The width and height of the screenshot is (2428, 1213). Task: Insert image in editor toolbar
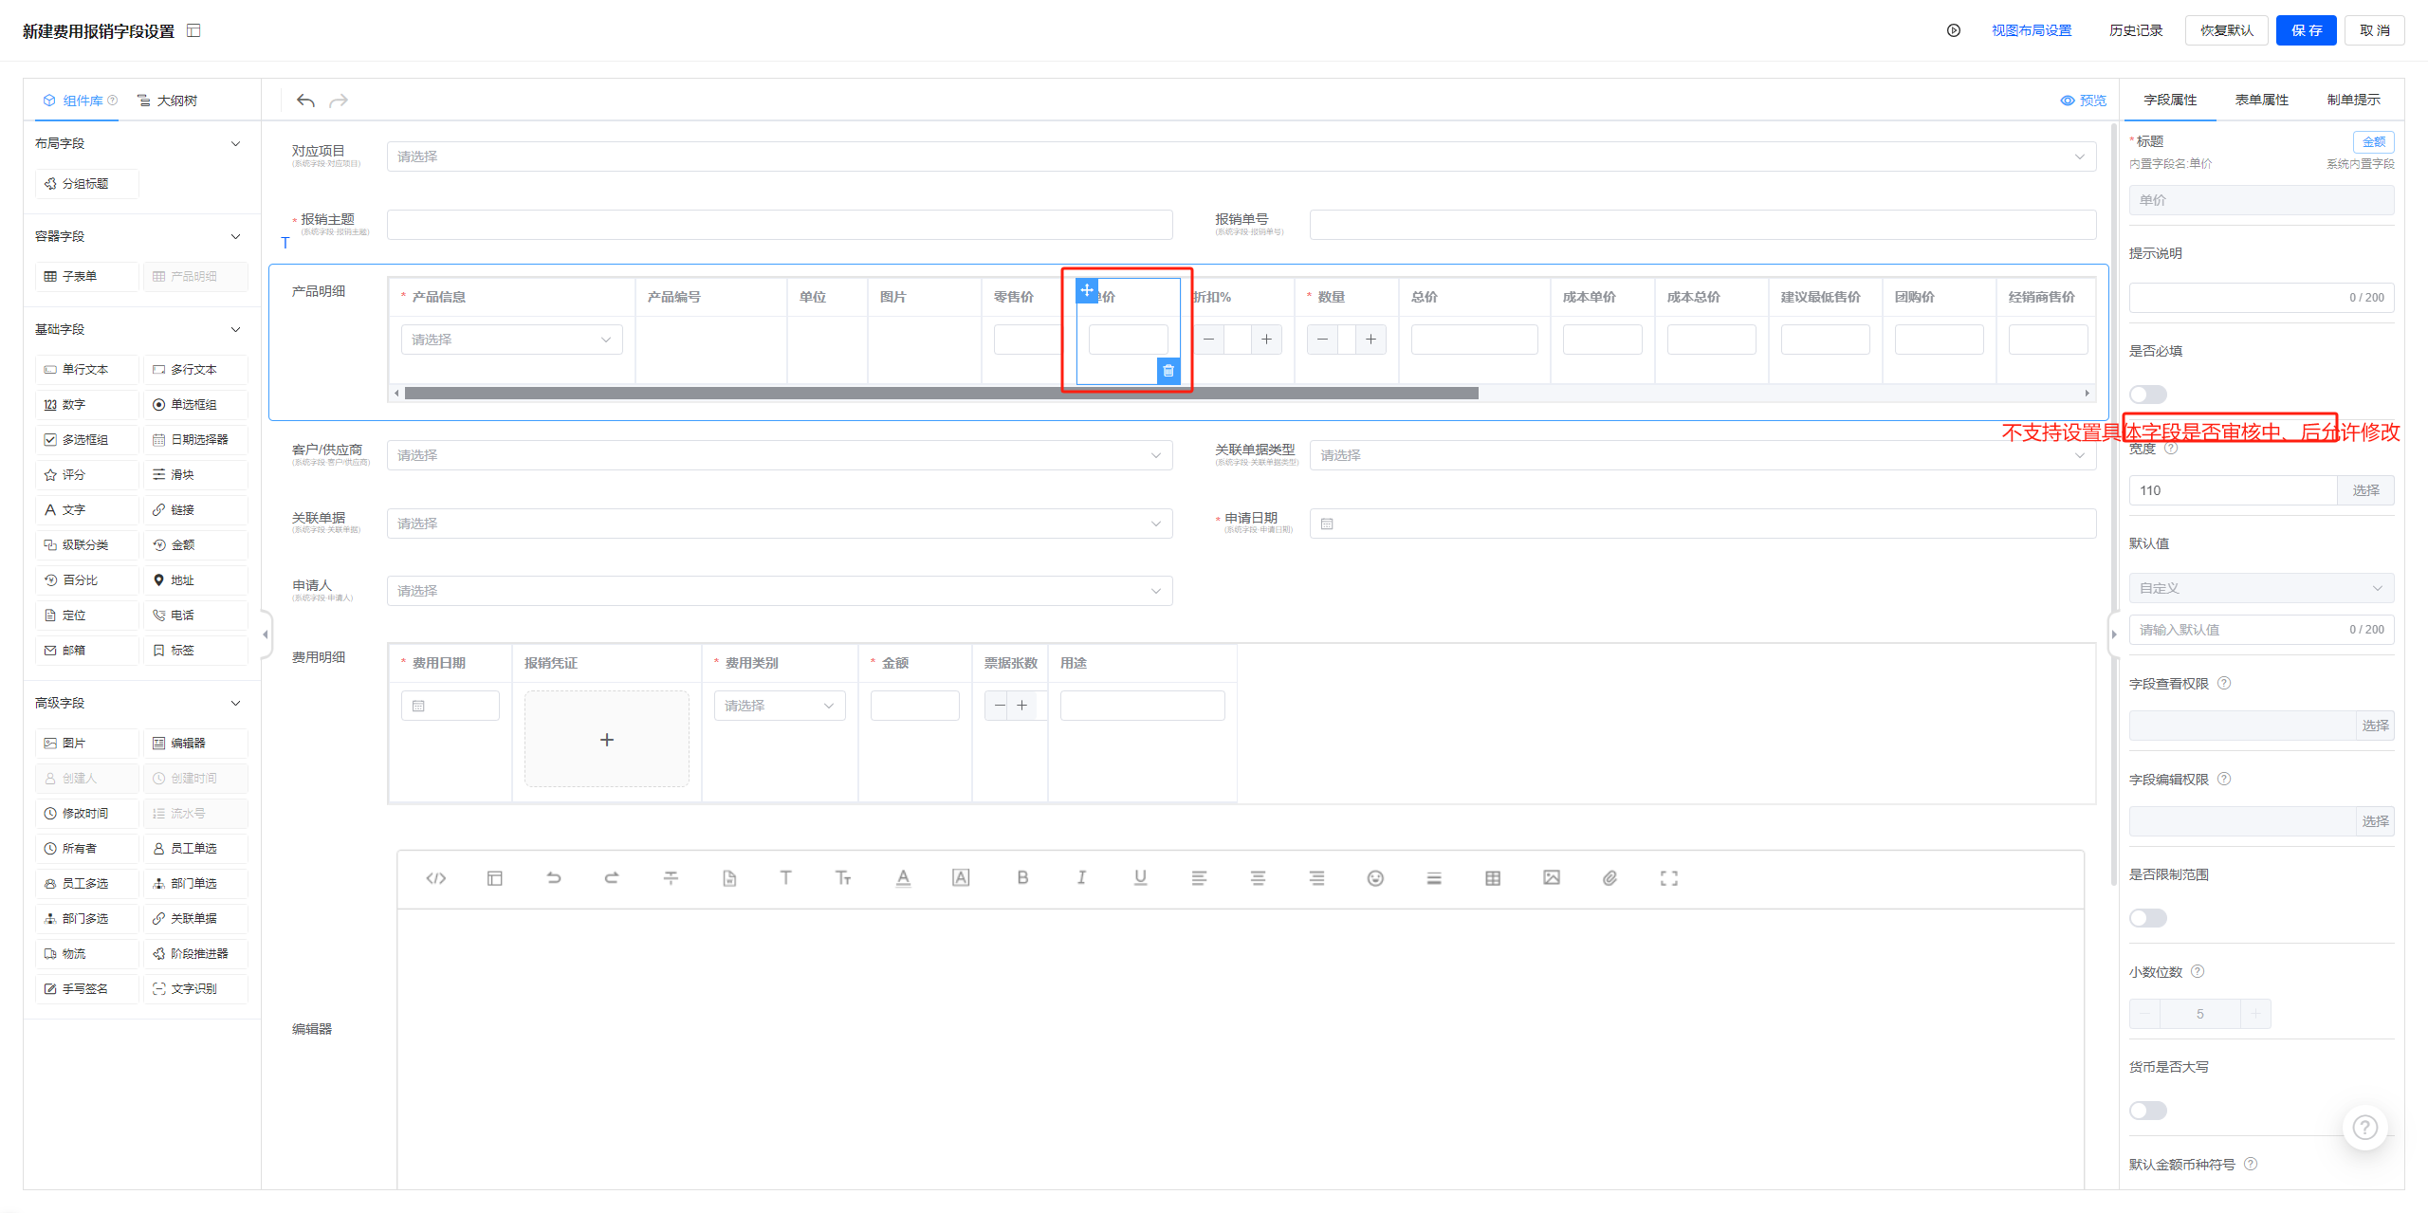1552,878
